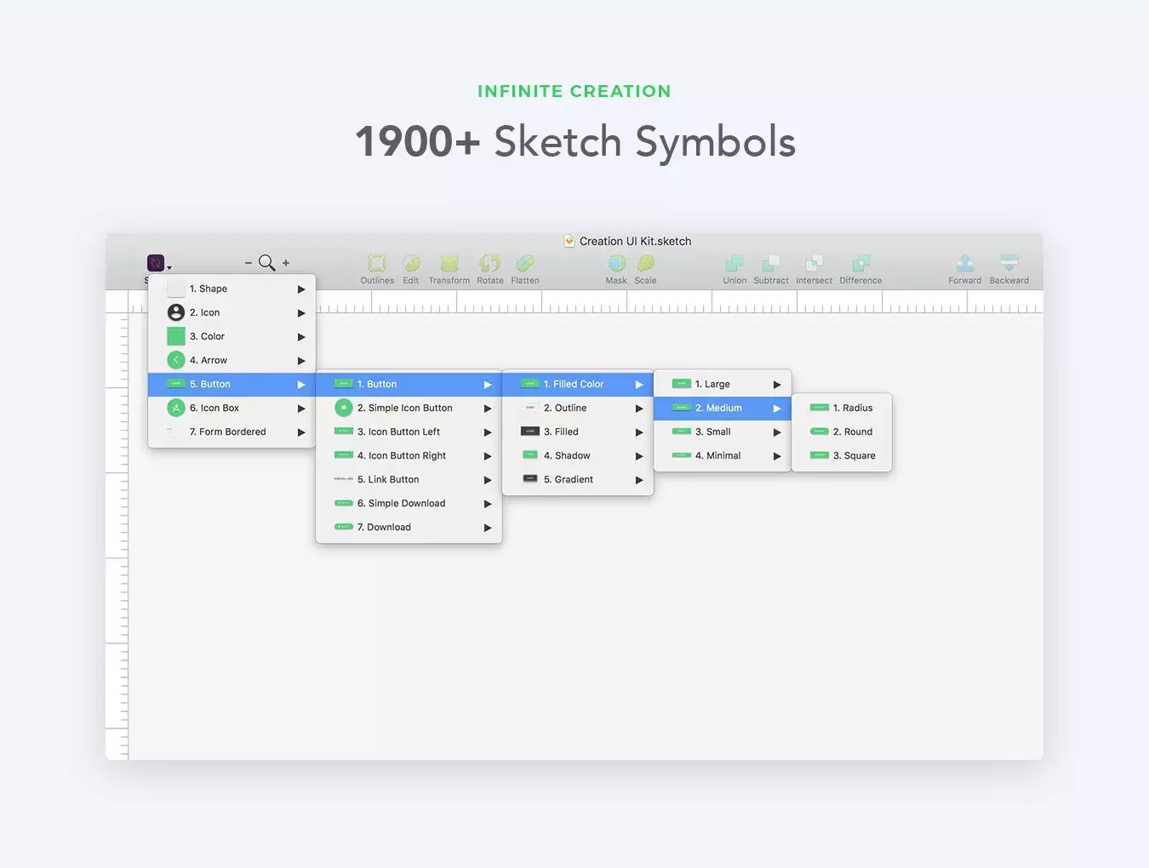Screen dimensions: 1149x868
Task: Select the Edit tool icon
Action: coord(411,263)
